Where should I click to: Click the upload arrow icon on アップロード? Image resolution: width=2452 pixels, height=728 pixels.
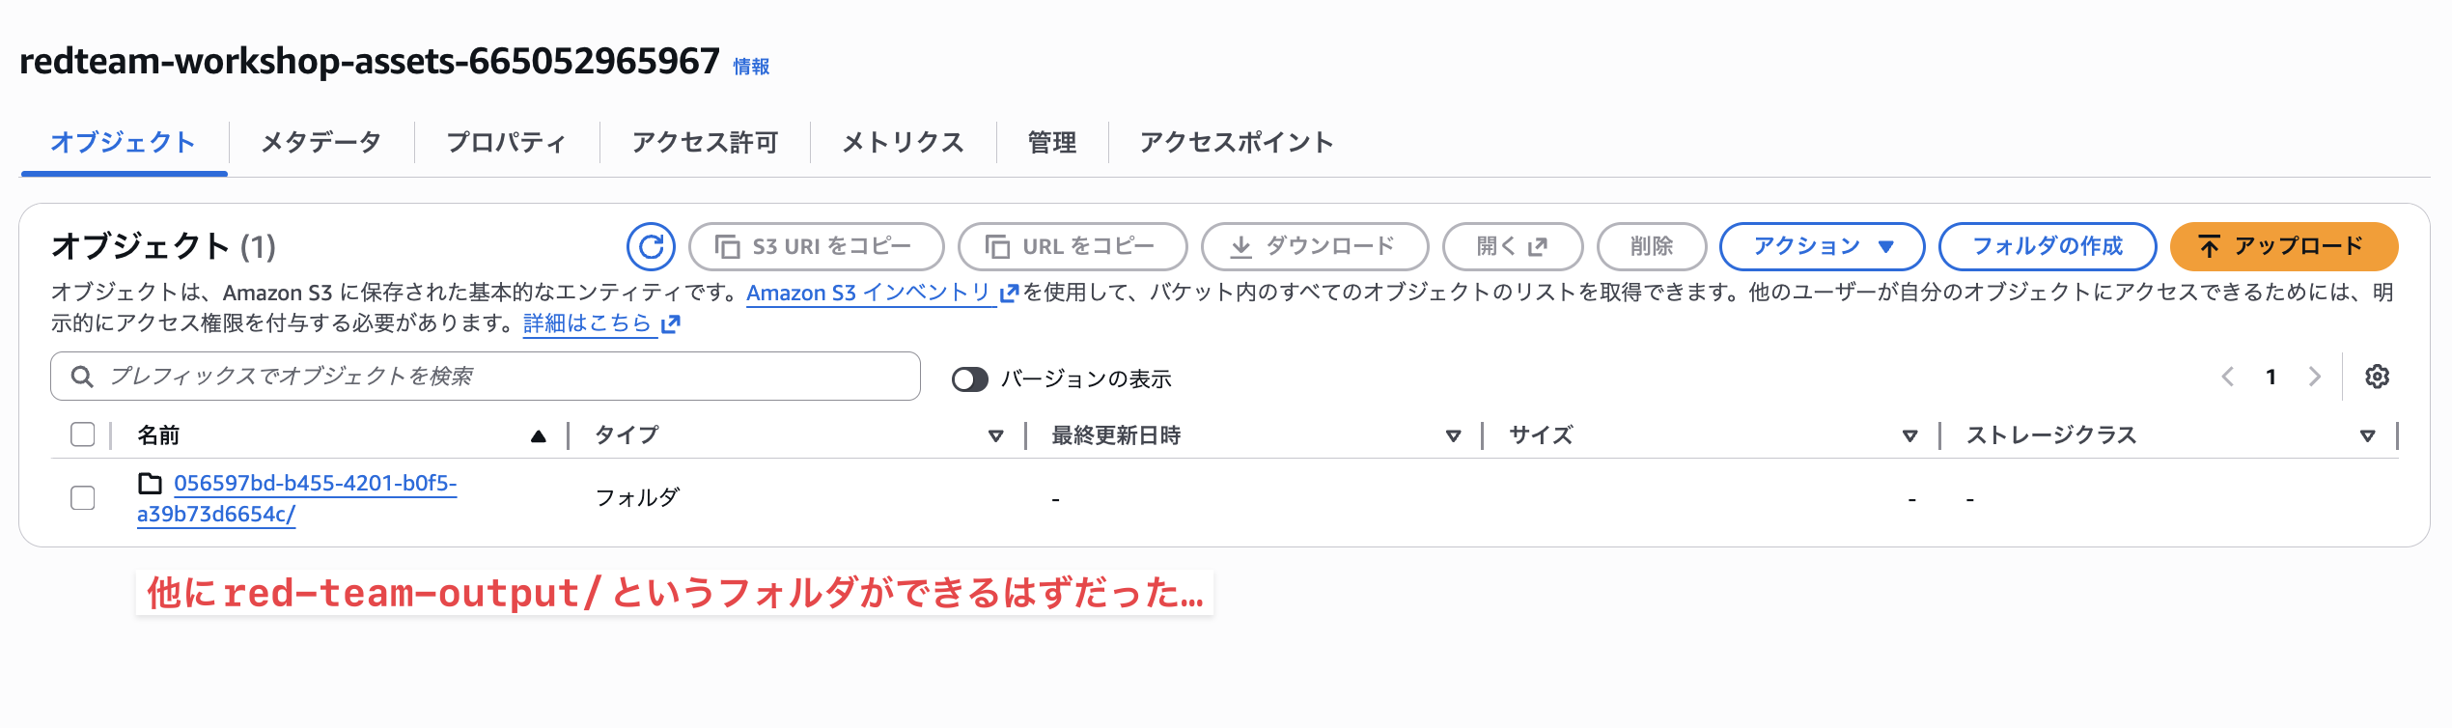click(2209, 246)
